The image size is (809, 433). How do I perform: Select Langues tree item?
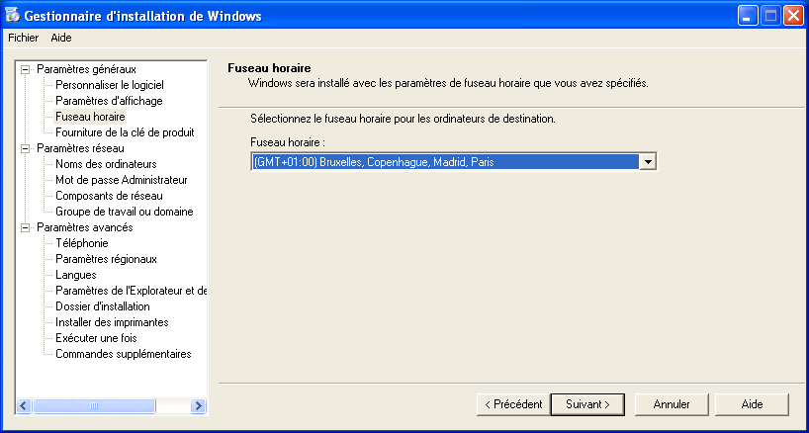(76, 275)
